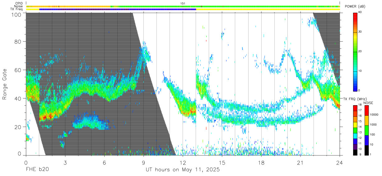This screenshot has height=176, width=382.
Task: Click the 15 hour tick on time axis
Action: tap(222, 162)
